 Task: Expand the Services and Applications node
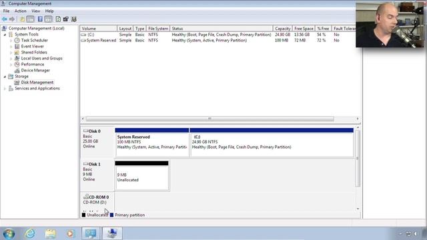5,89
